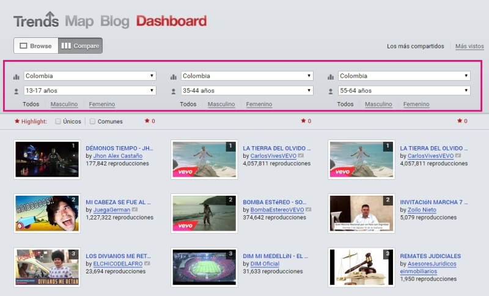Screen dimensions: 489x296
Task: Open the 55-64 años age dropdown
Action: coord(404,91)
